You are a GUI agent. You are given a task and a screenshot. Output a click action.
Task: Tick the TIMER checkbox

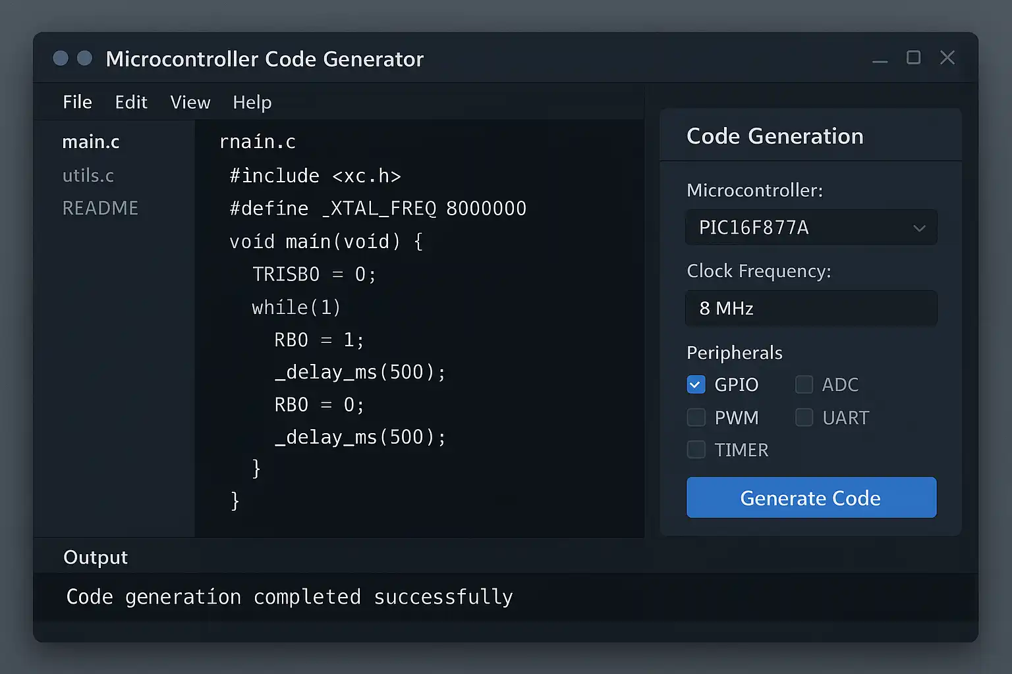696,450
